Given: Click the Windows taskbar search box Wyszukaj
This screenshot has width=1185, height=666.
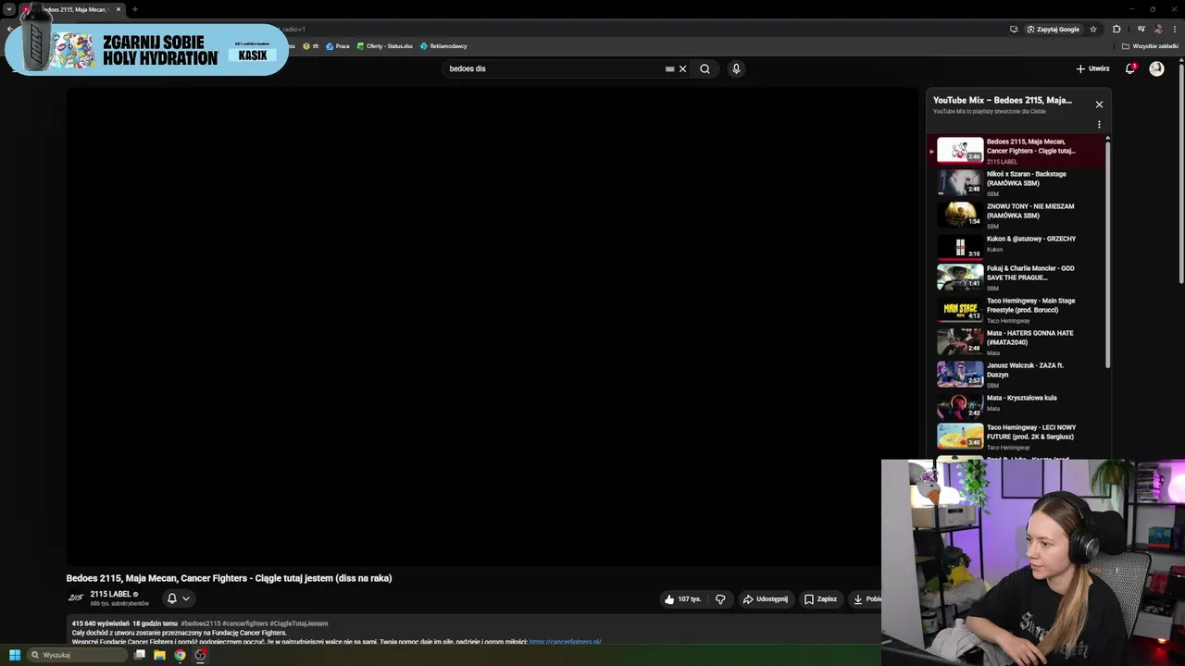Looking at the screenshot, I should click(77, 655).
